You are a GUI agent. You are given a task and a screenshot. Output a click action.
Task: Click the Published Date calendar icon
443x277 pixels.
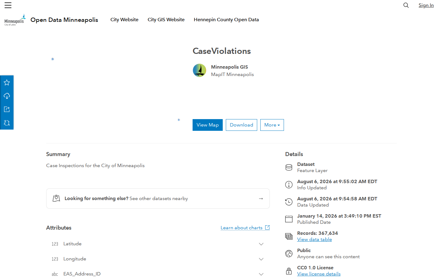(x=289, y=219)
